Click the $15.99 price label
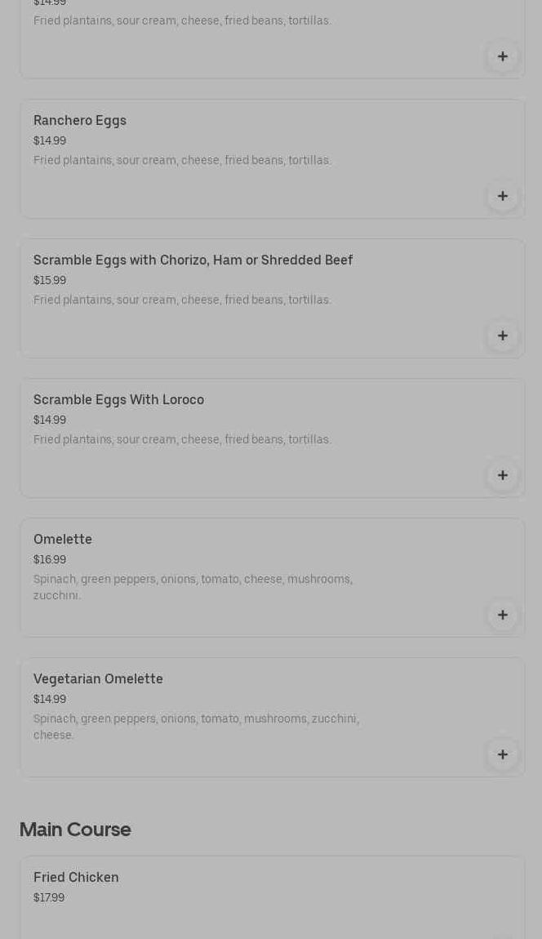Image resolution: width=542 pixels, height=939 pixels. [x=50, y=281]
